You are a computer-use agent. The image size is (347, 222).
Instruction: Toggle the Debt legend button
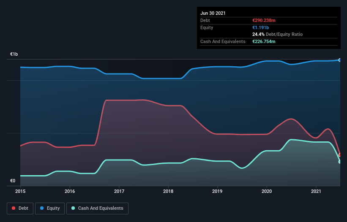pyautogui.click(x=20, y=208)
